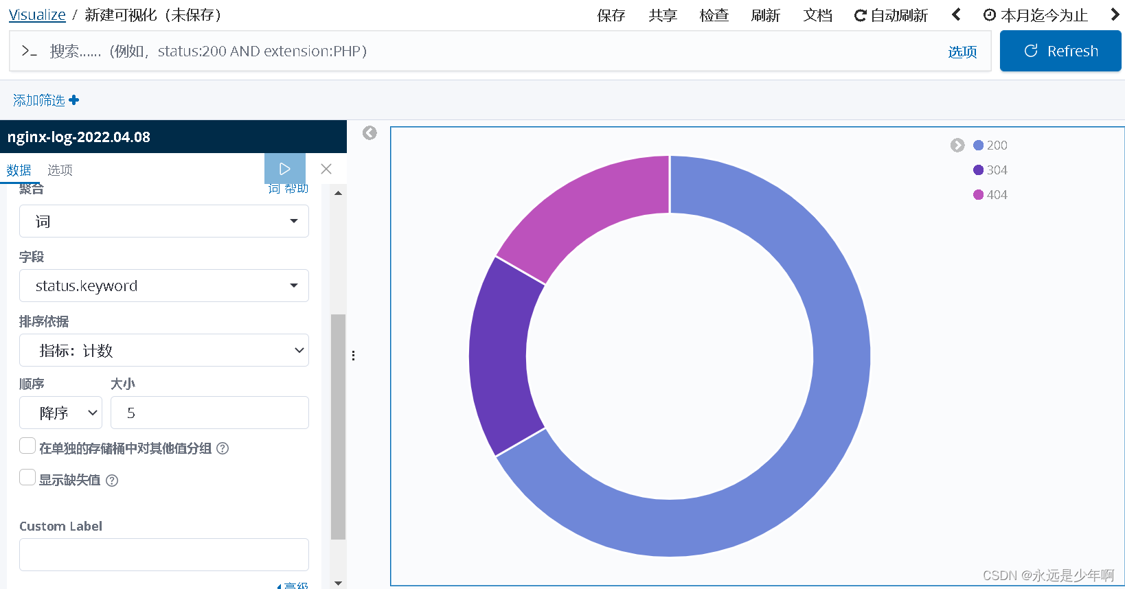This screenshot has width=1125, height=589.
Task: Apply changes with play button
Action: (285, 169)
